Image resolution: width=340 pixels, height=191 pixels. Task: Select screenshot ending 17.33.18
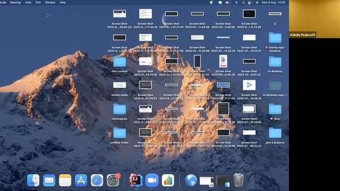(x=146, y=14)
